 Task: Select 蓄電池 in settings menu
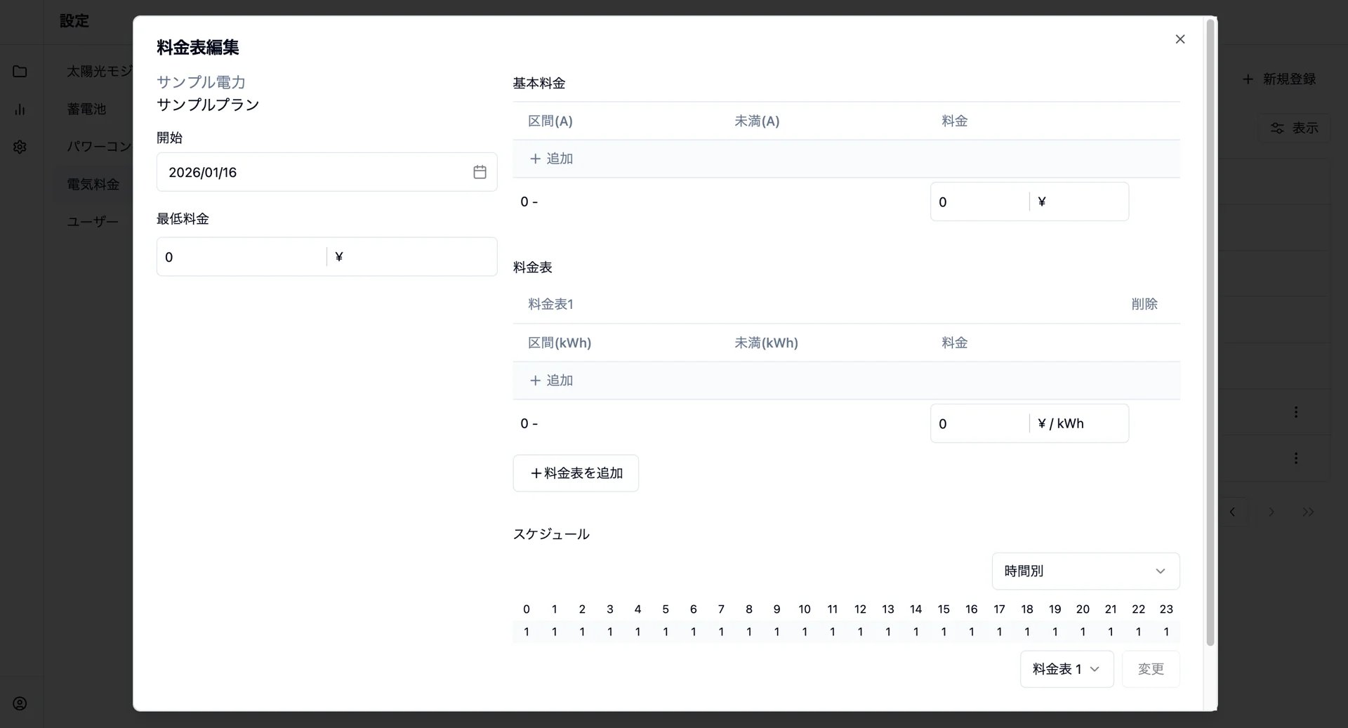pyautogui.click(x=86, y=109)
